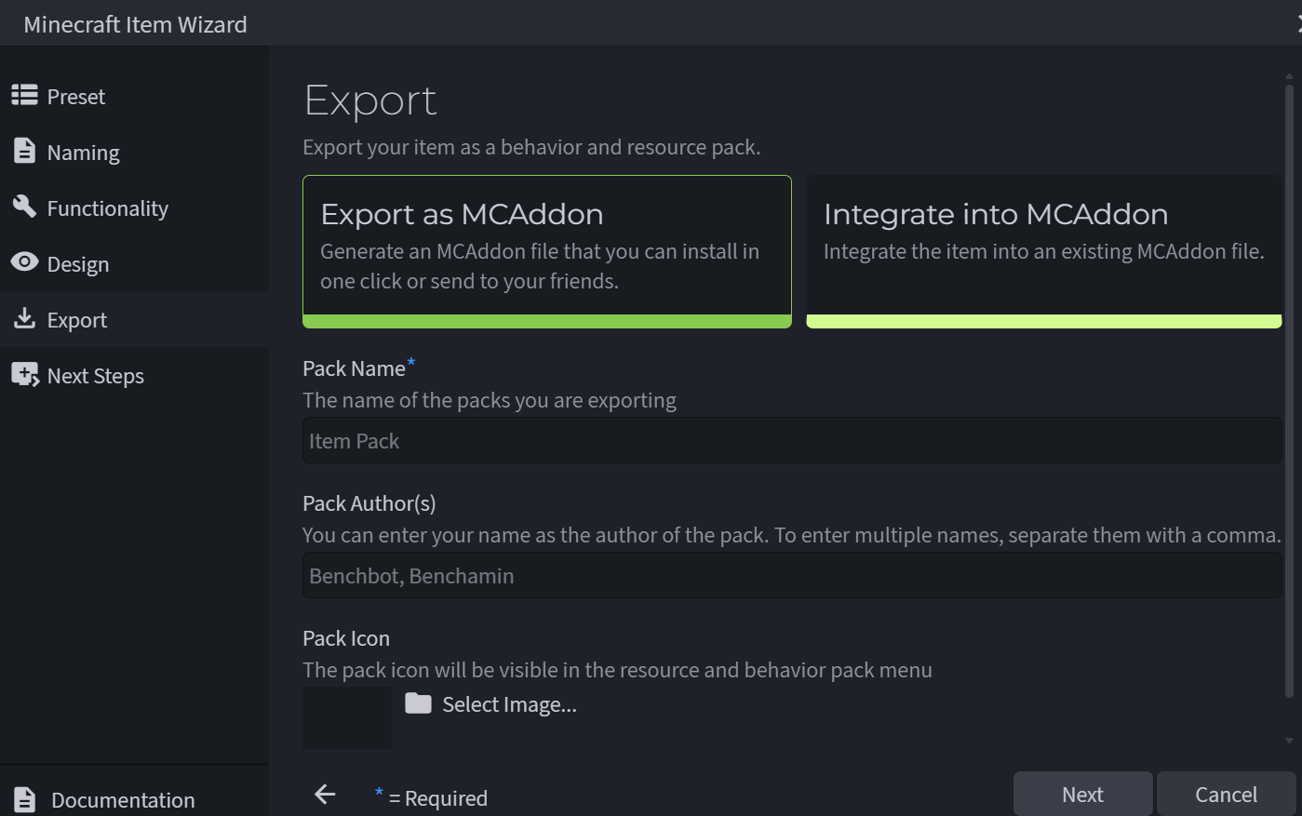This screenshot has width=1302, height=816.
Task: Click the folder icon beside Select Image
Action: click(418, 703)
